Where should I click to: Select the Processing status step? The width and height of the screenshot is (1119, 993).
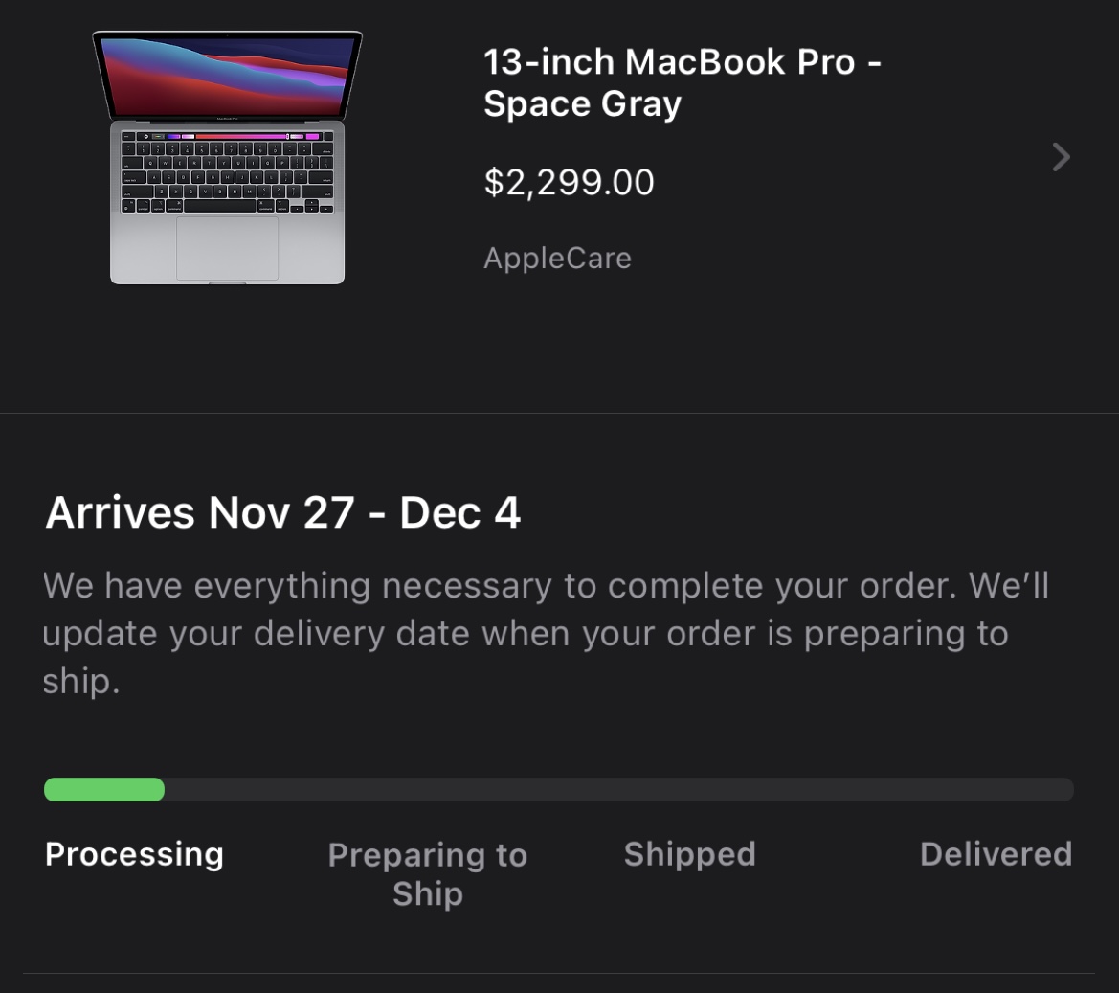pos(134,854)
